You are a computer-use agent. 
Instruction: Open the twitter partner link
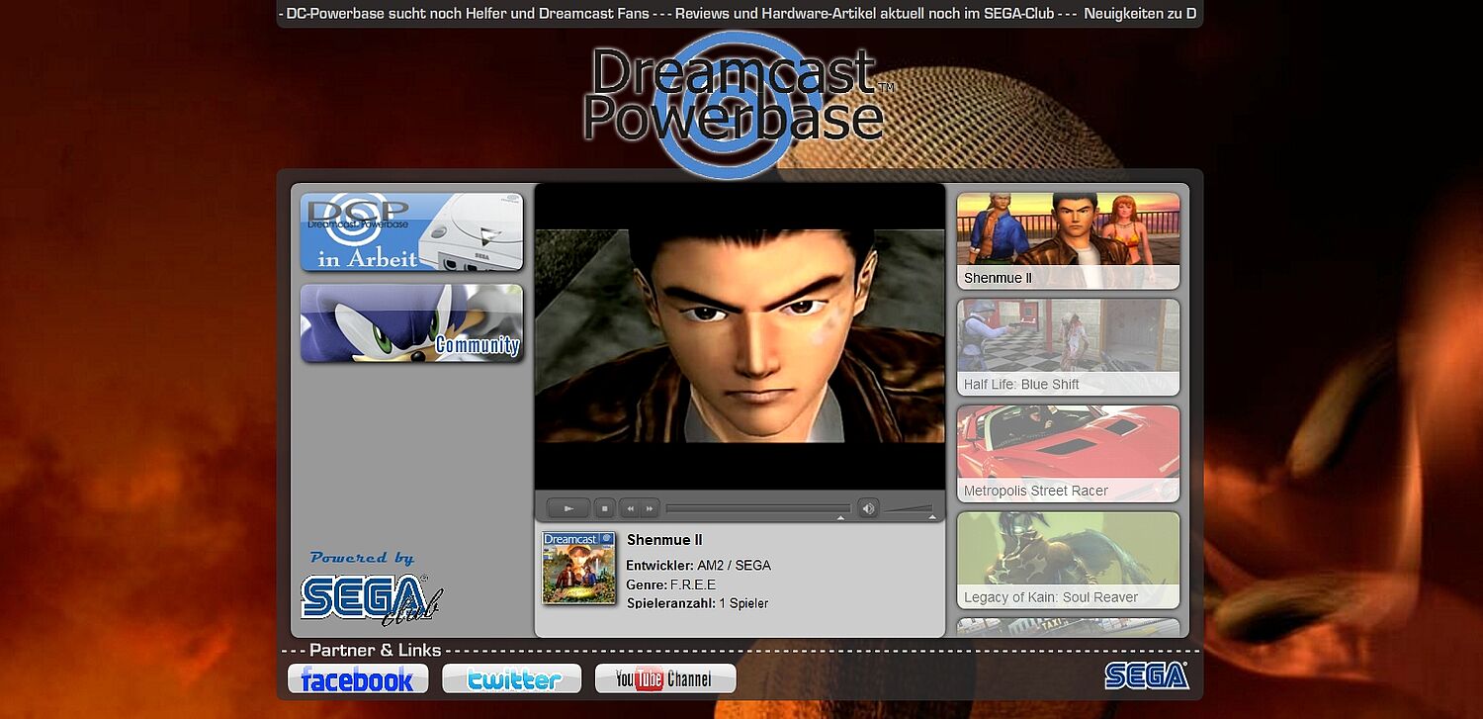pos(512,678)
